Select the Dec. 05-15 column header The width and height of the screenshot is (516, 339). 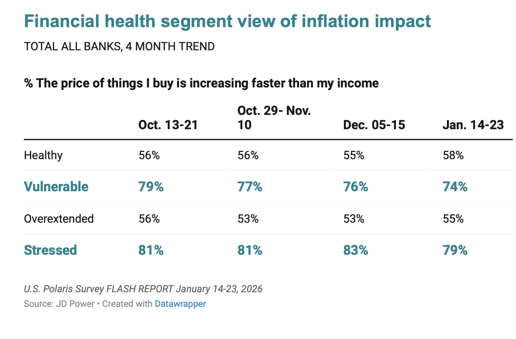pos(374,125)
